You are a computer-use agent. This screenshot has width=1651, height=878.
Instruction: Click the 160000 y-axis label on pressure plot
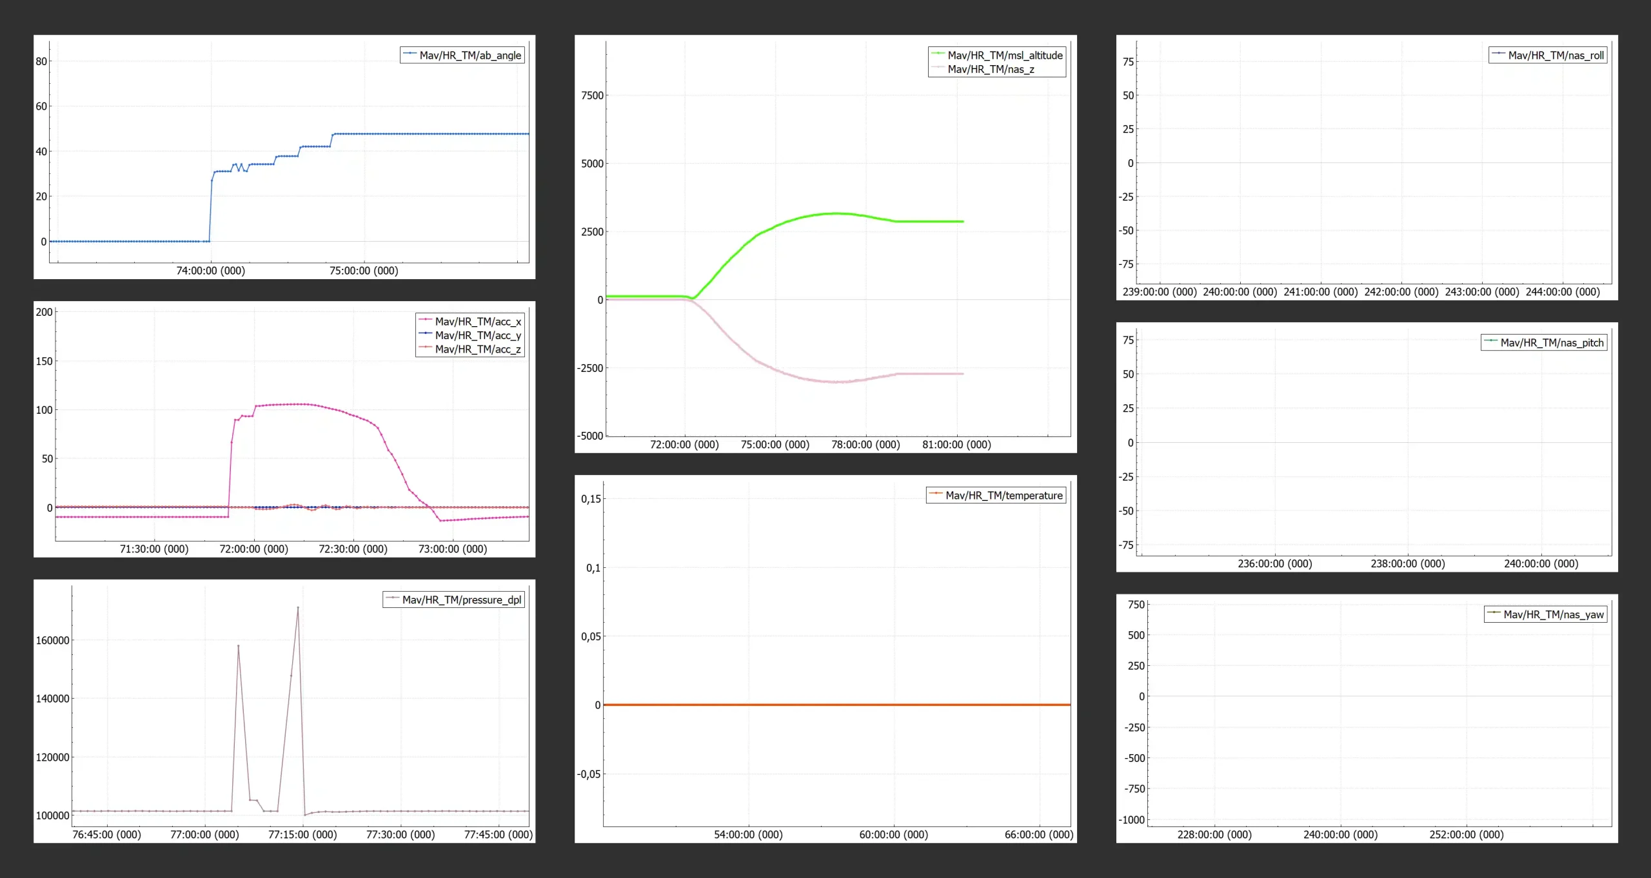point(52,640)
